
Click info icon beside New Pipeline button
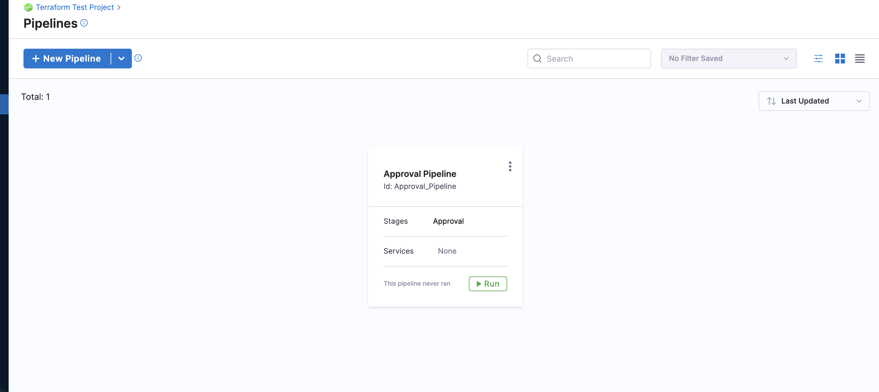coord(138,58)
